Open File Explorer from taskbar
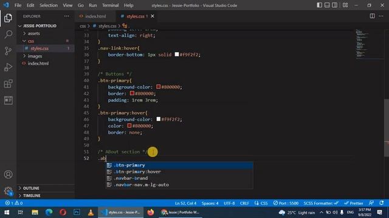The width and height of the screenshot is (389, 218). point(35,213)
